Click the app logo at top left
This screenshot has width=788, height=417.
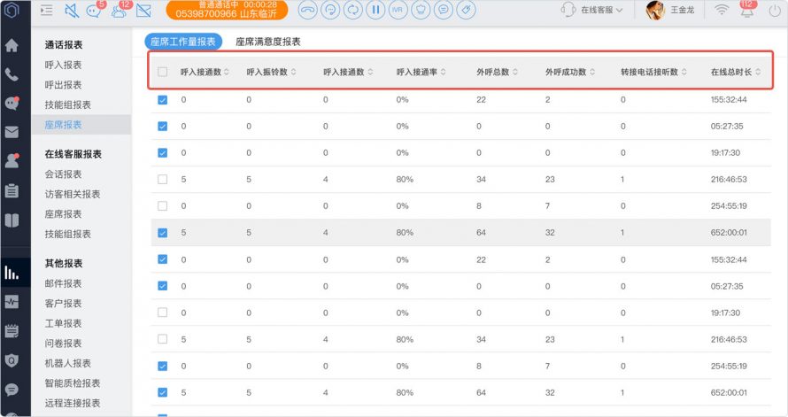click(x=11, y=10)
